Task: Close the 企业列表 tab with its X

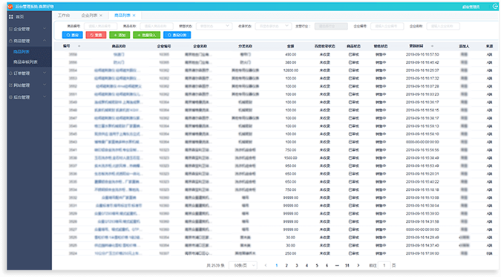Action: point(101,16)
